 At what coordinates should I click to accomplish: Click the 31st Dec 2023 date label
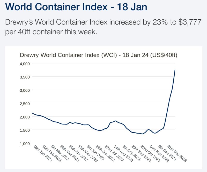(x=178, y=153)
